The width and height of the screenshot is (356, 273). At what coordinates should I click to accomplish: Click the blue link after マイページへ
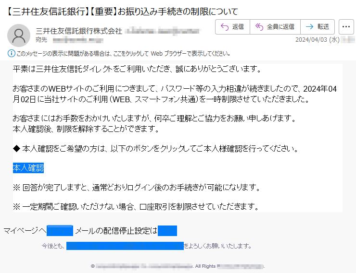coord(60,231)
